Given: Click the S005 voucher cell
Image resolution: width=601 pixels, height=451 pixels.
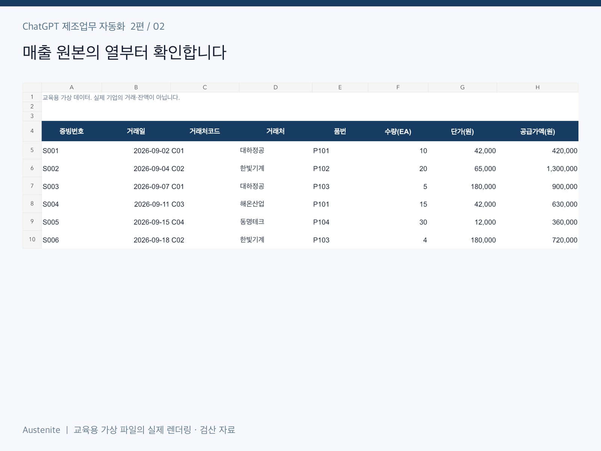Looking at the screenshot, I should [71, 222].
